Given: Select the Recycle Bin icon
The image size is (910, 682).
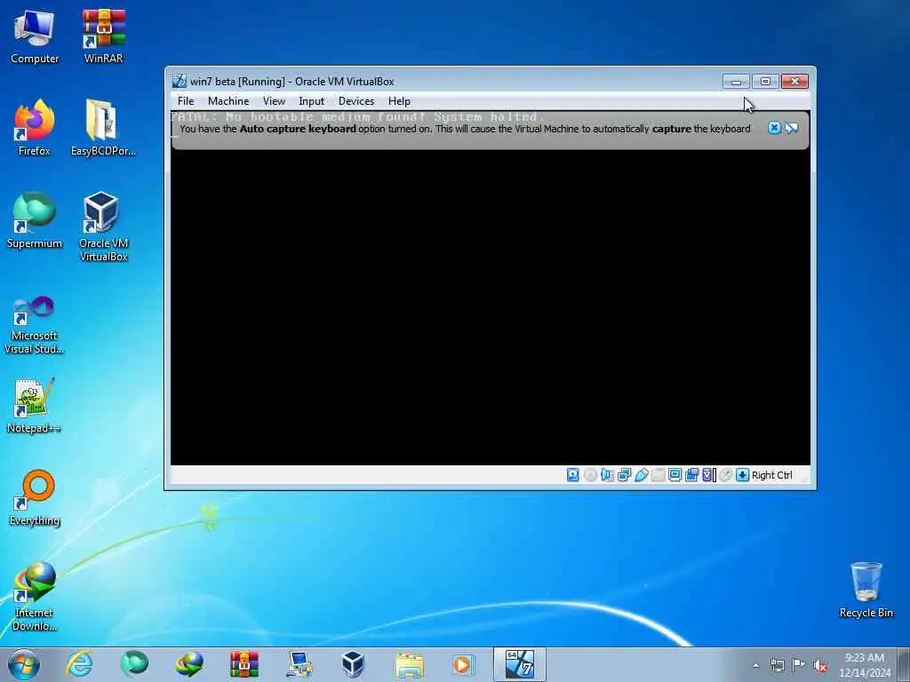Looking at the screenshot, I should 866,590.
